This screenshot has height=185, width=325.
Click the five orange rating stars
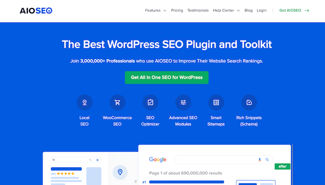click(65, 174)
